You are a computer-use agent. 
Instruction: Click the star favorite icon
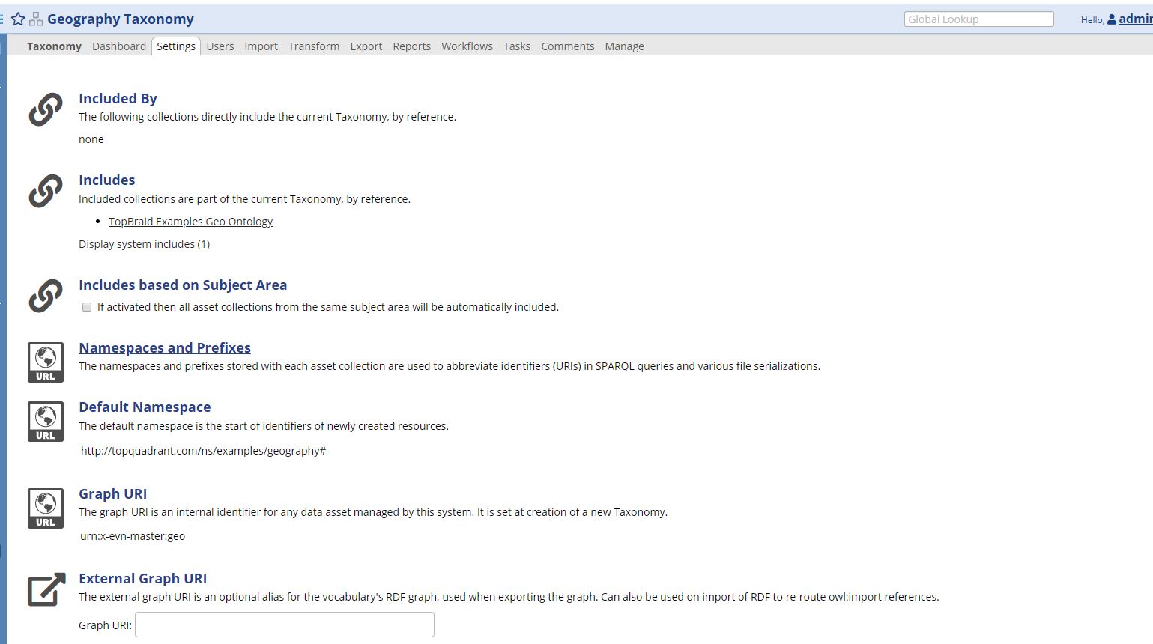coord(18,19)
